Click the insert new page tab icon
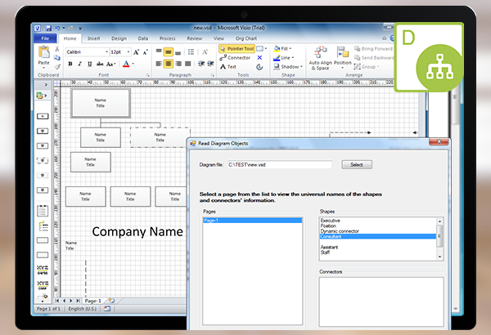 112,301
